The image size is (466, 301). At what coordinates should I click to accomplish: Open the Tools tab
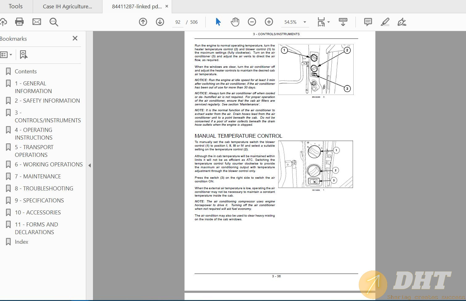coord(15,6)
